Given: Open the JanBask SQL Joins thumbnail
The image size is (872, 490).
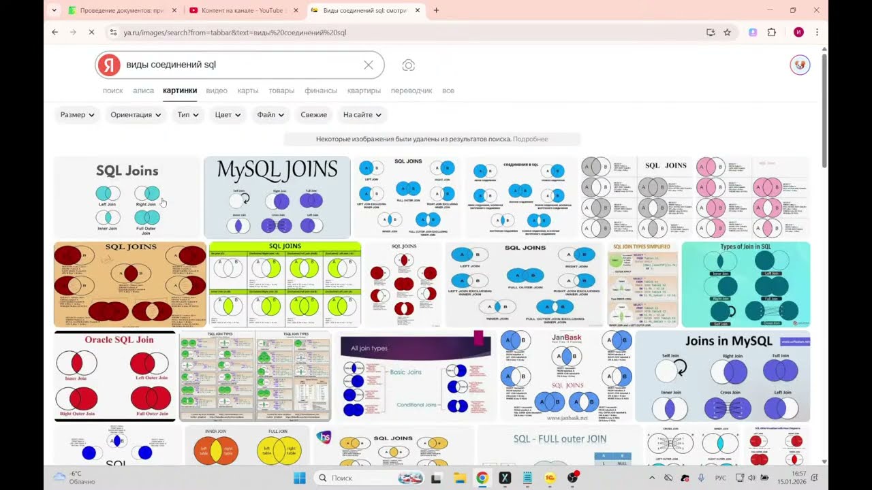Looking at the screenshot, I should pos(566,376).
